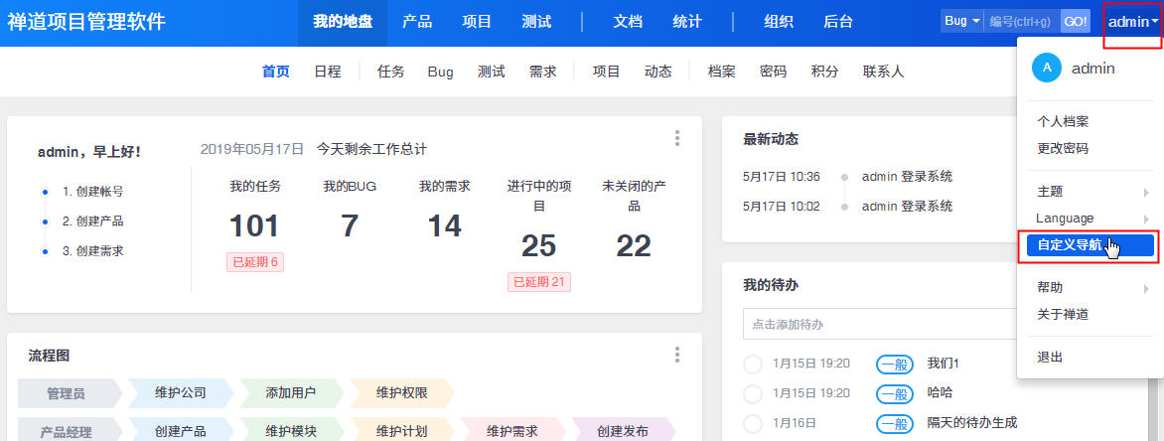The height and width of the screenshot is (441, 1164).
Task: Open 创建产品 in the flow chart
Action: pos(181,431)
